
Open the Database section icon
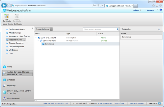coord(5,80)
